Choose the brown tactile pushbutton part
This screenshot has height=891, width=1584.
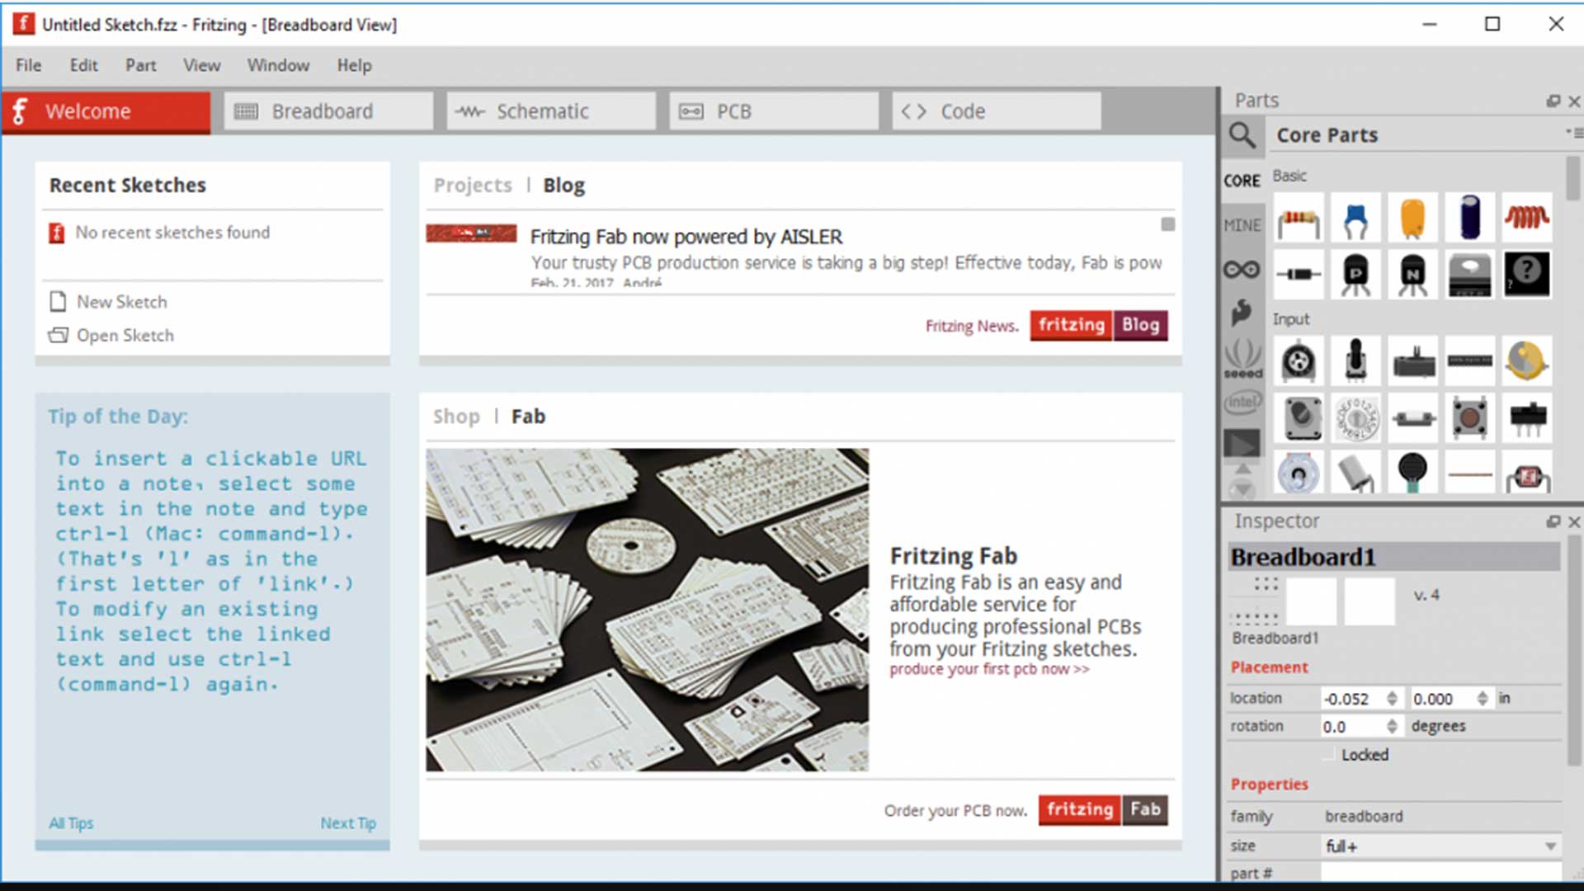[1469, 417]
